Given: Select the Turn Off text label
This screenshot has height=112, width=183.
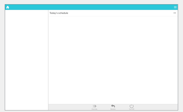Looking at the screenshot, I should tap(132, 109).
